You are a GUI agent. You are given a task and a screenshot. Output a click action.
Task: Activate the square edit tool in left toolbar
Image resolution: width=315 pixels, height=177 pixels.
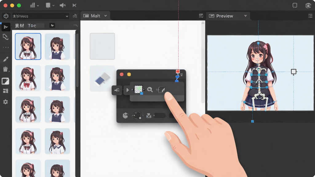pos(6,81)
